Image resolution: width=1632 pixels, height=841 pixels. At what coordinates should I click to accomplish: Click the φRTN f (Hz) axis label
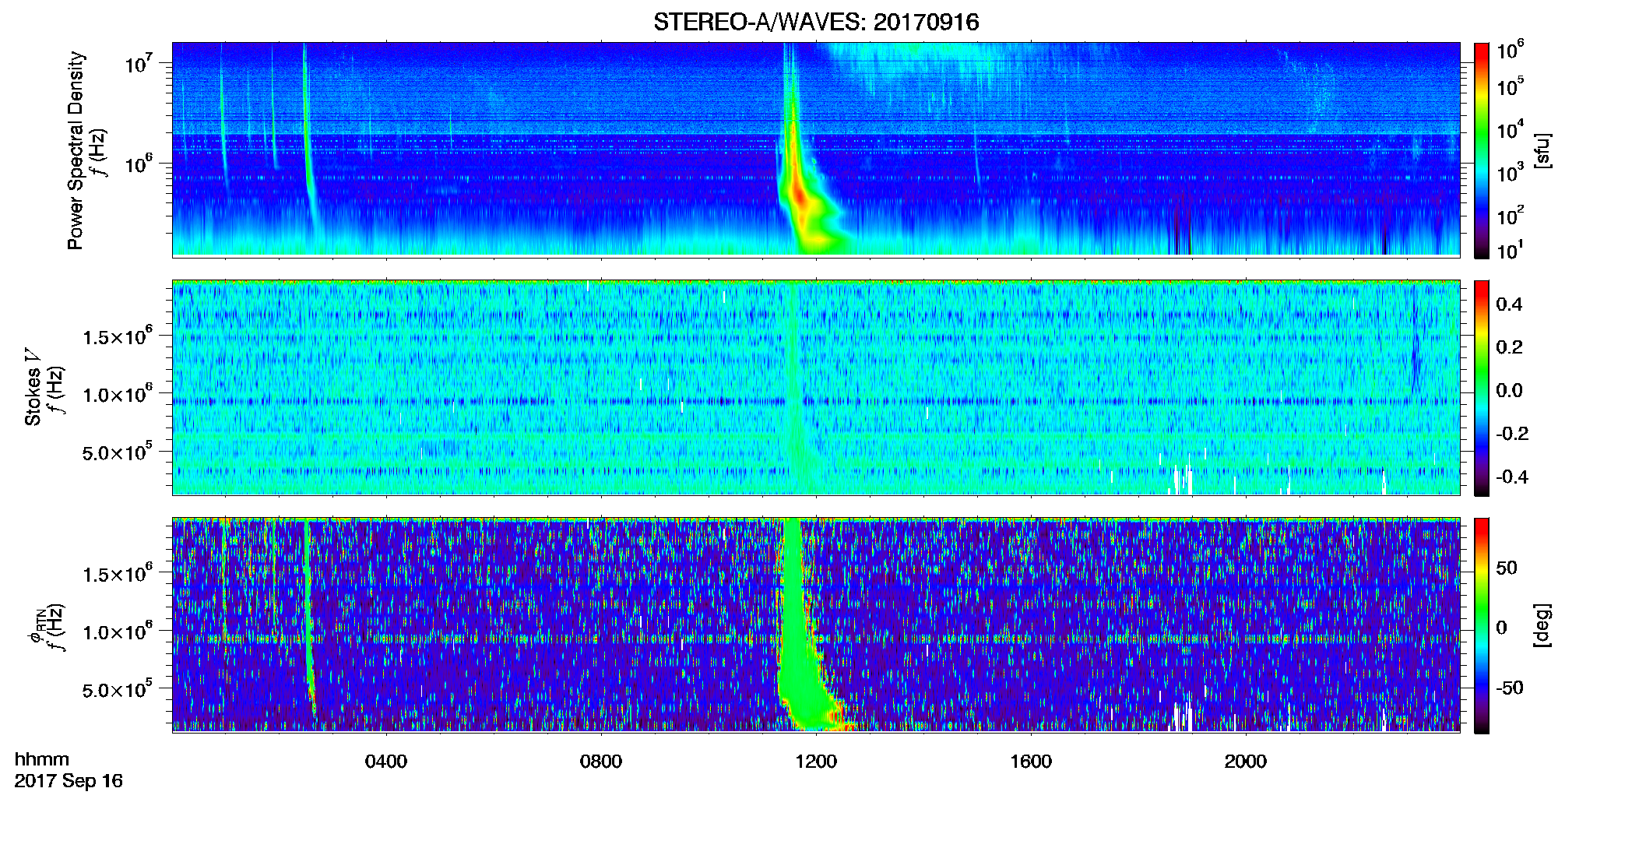(45, 626)
